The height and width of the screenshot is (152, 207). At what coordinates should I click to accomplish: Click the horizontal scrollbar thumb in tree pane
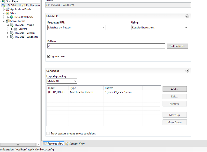18,145
